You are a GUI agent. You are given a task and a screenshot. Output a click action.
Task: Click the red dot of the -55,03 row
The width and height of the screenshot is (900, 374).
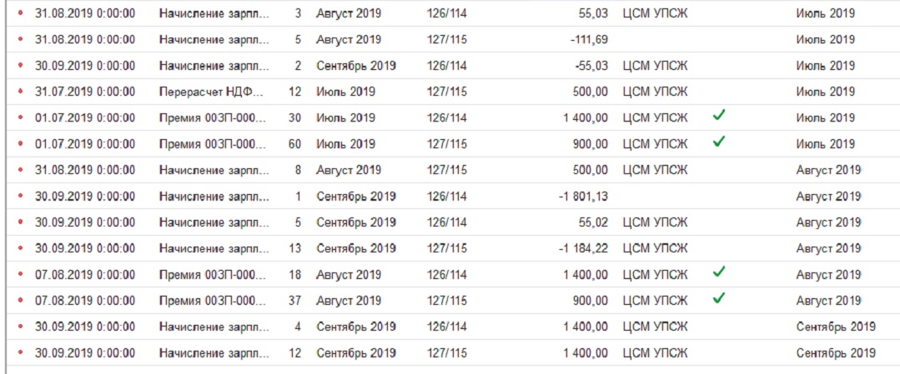coord(21,66)
